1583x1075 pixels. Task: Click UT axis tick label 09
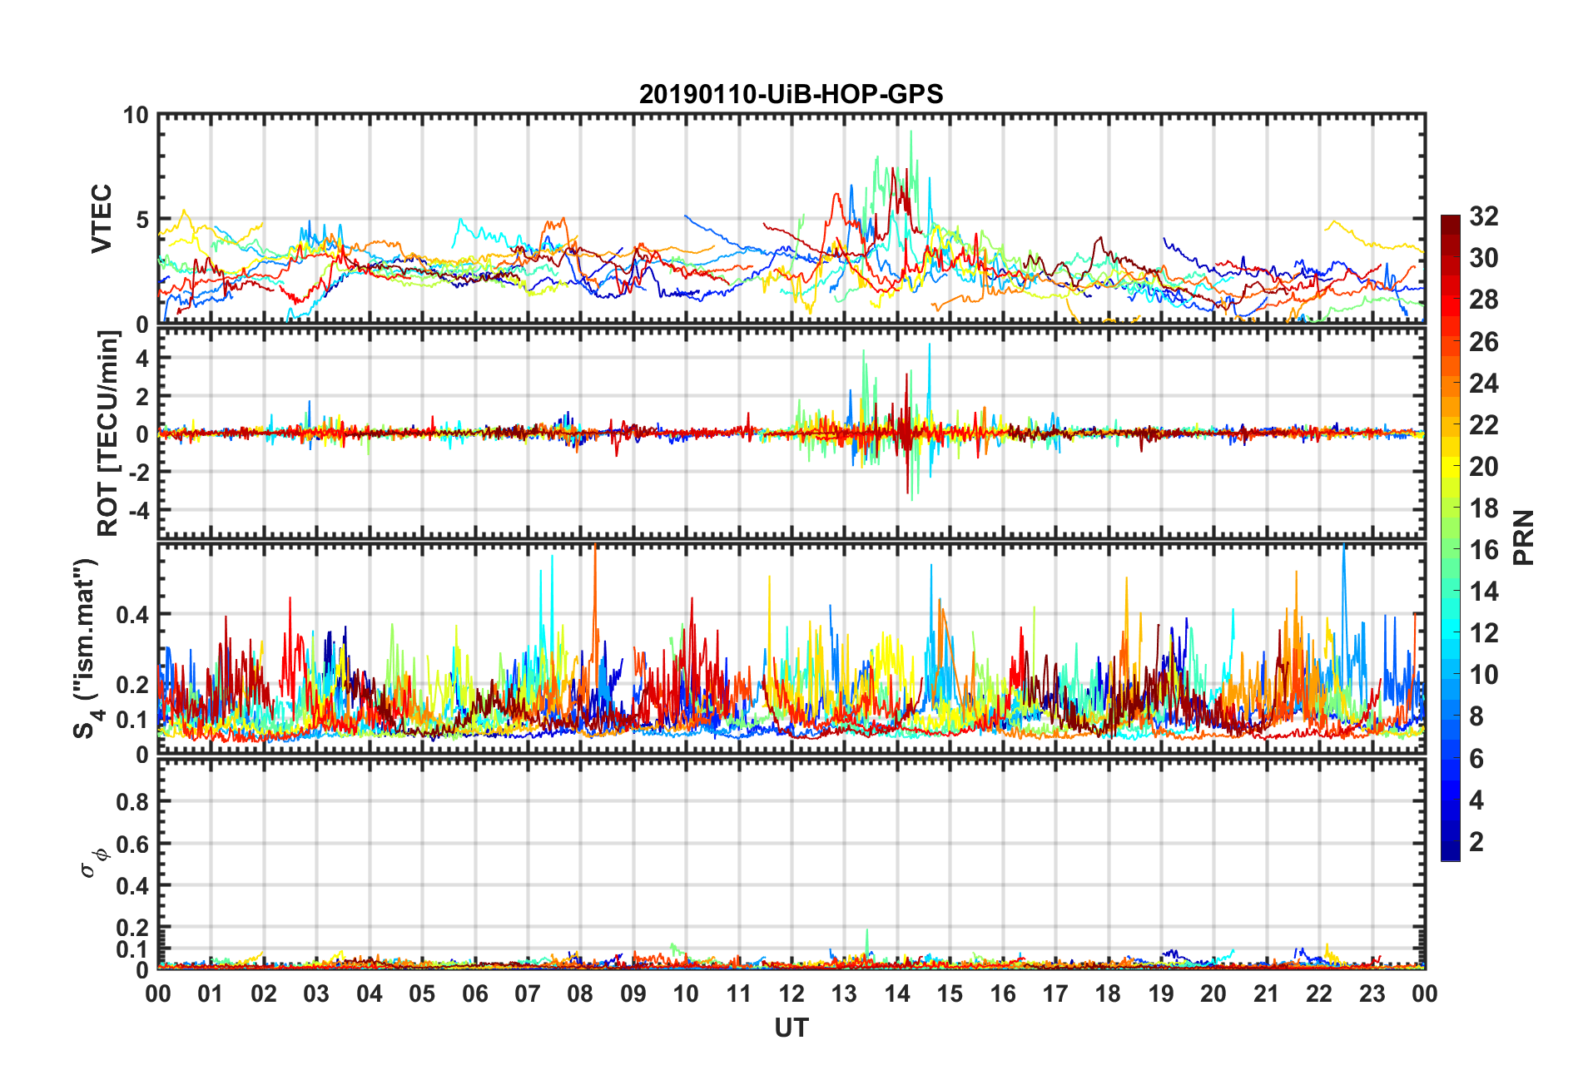tap(633, 993)
